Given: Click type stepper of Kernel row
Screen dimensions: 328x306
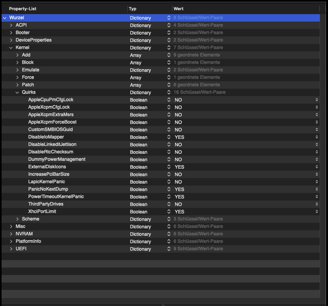Looking at the screenshot, I should [x=169, y=48].
